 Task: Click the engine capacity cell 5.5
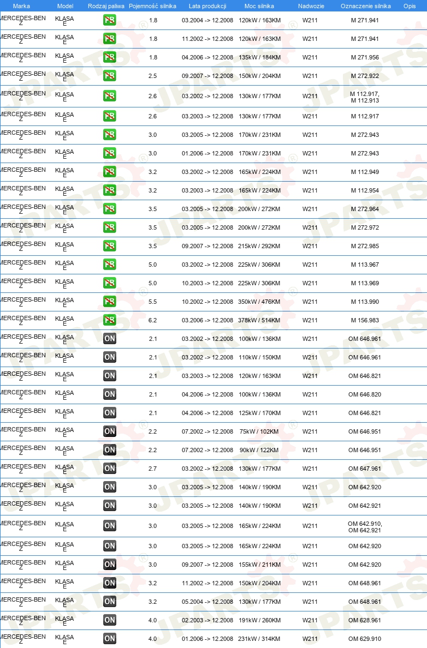(x=153, y=302)
